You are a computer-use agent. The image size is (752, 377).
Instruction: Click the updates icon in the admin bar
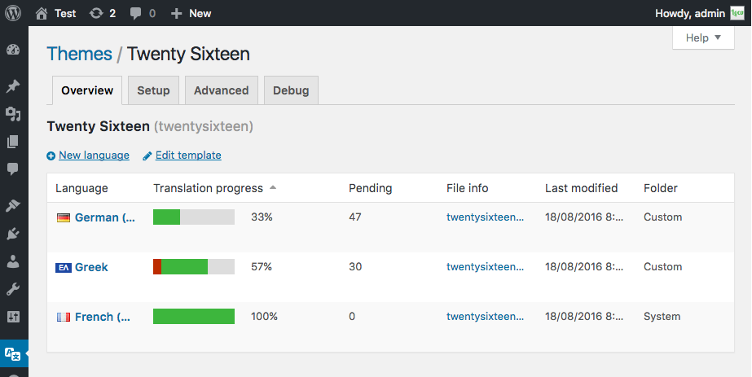102,13
